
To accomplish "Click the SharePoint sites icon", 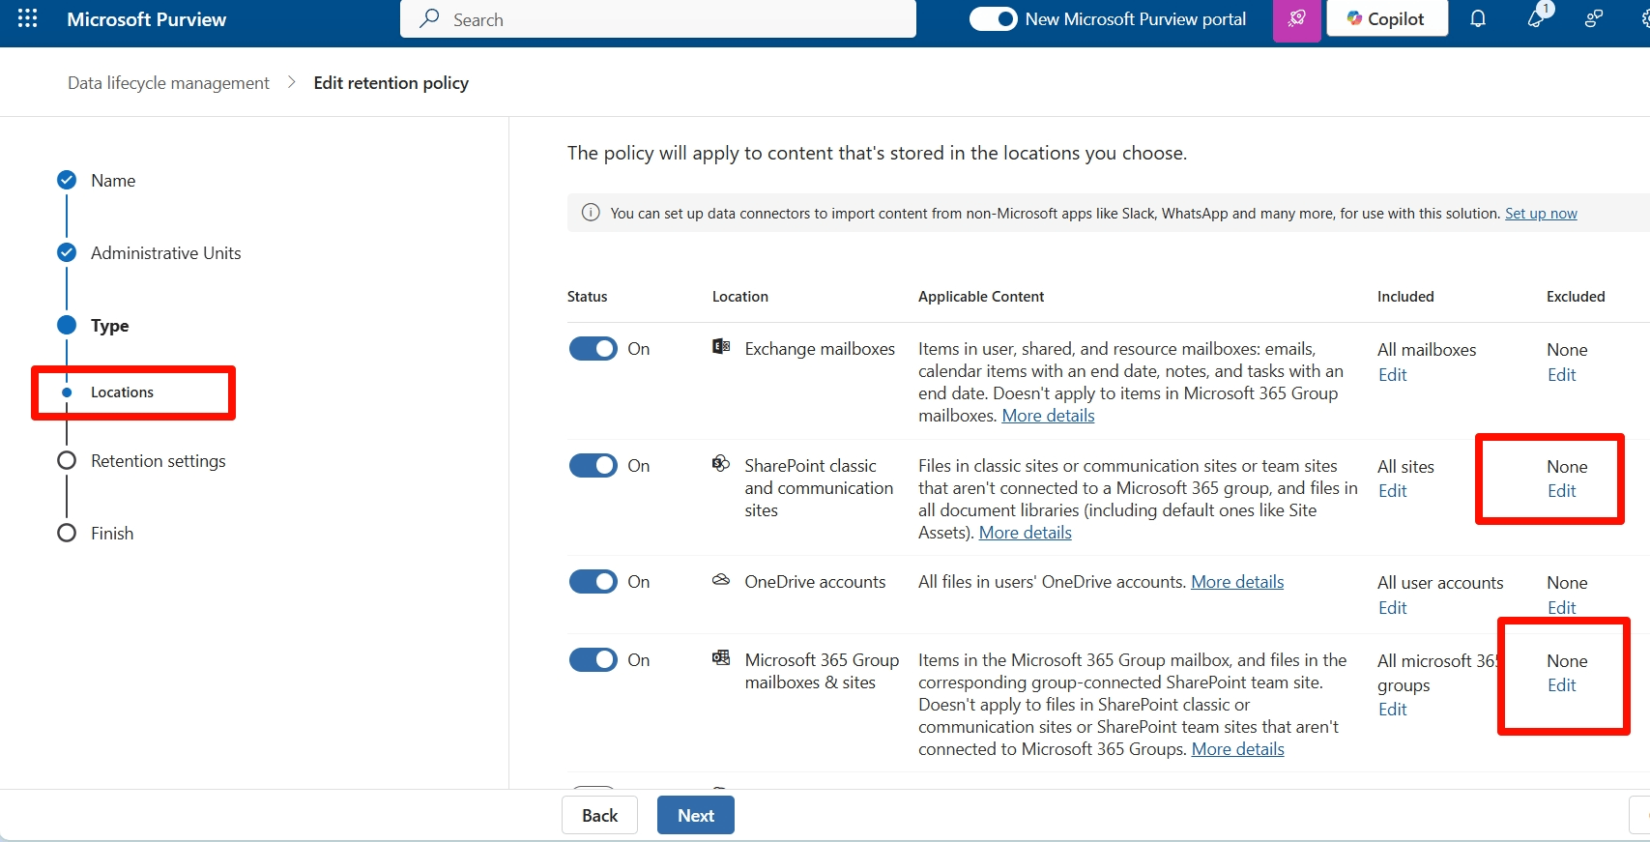I will pos(721,464).
